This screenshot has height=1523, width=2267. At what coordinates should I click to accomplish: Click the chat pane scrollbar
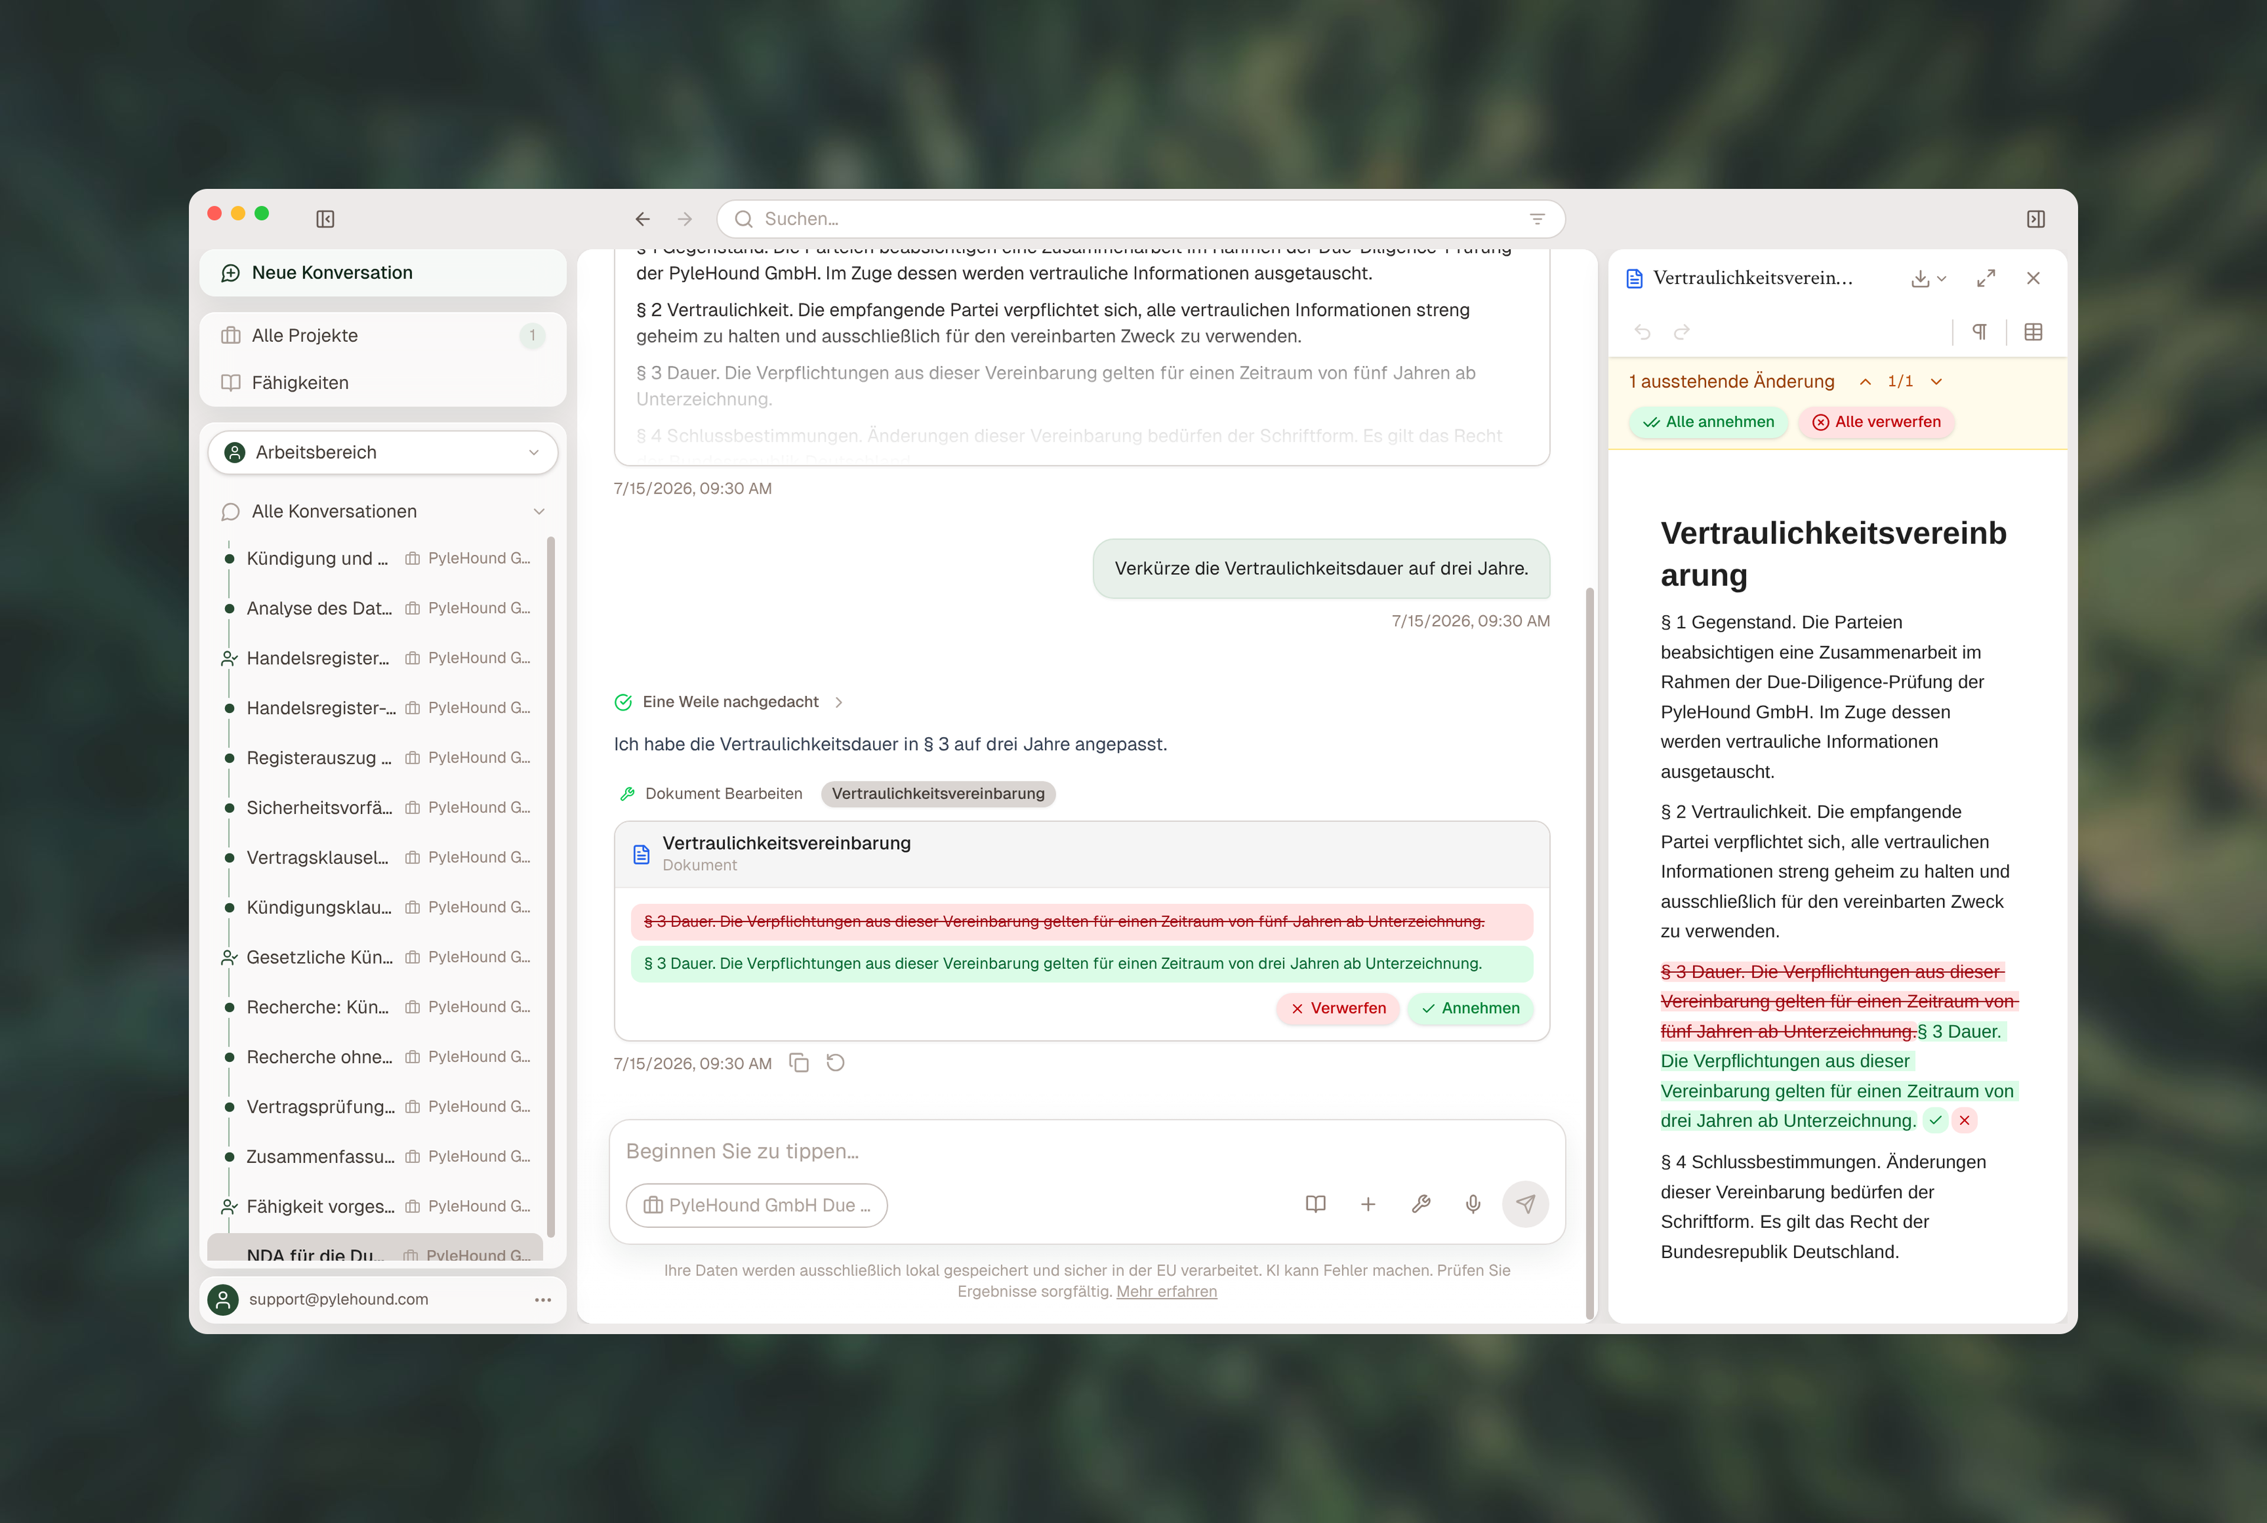(x=1589, y=952)
